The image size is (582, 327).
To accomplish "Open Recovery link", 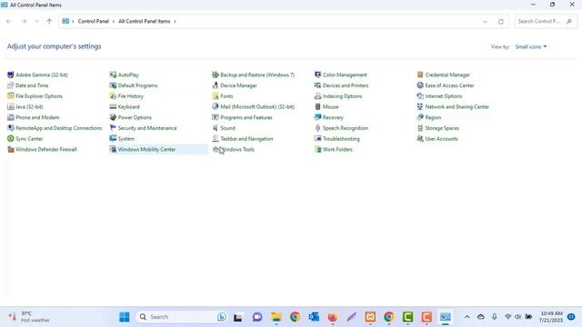I will (333, 117).
